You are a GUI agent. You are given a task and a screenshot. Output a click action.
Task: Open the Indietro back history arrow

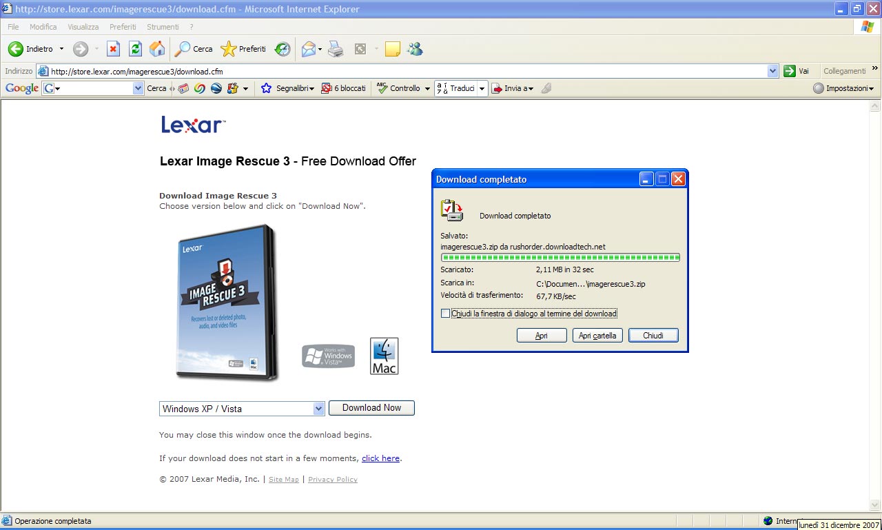point(61,49)
